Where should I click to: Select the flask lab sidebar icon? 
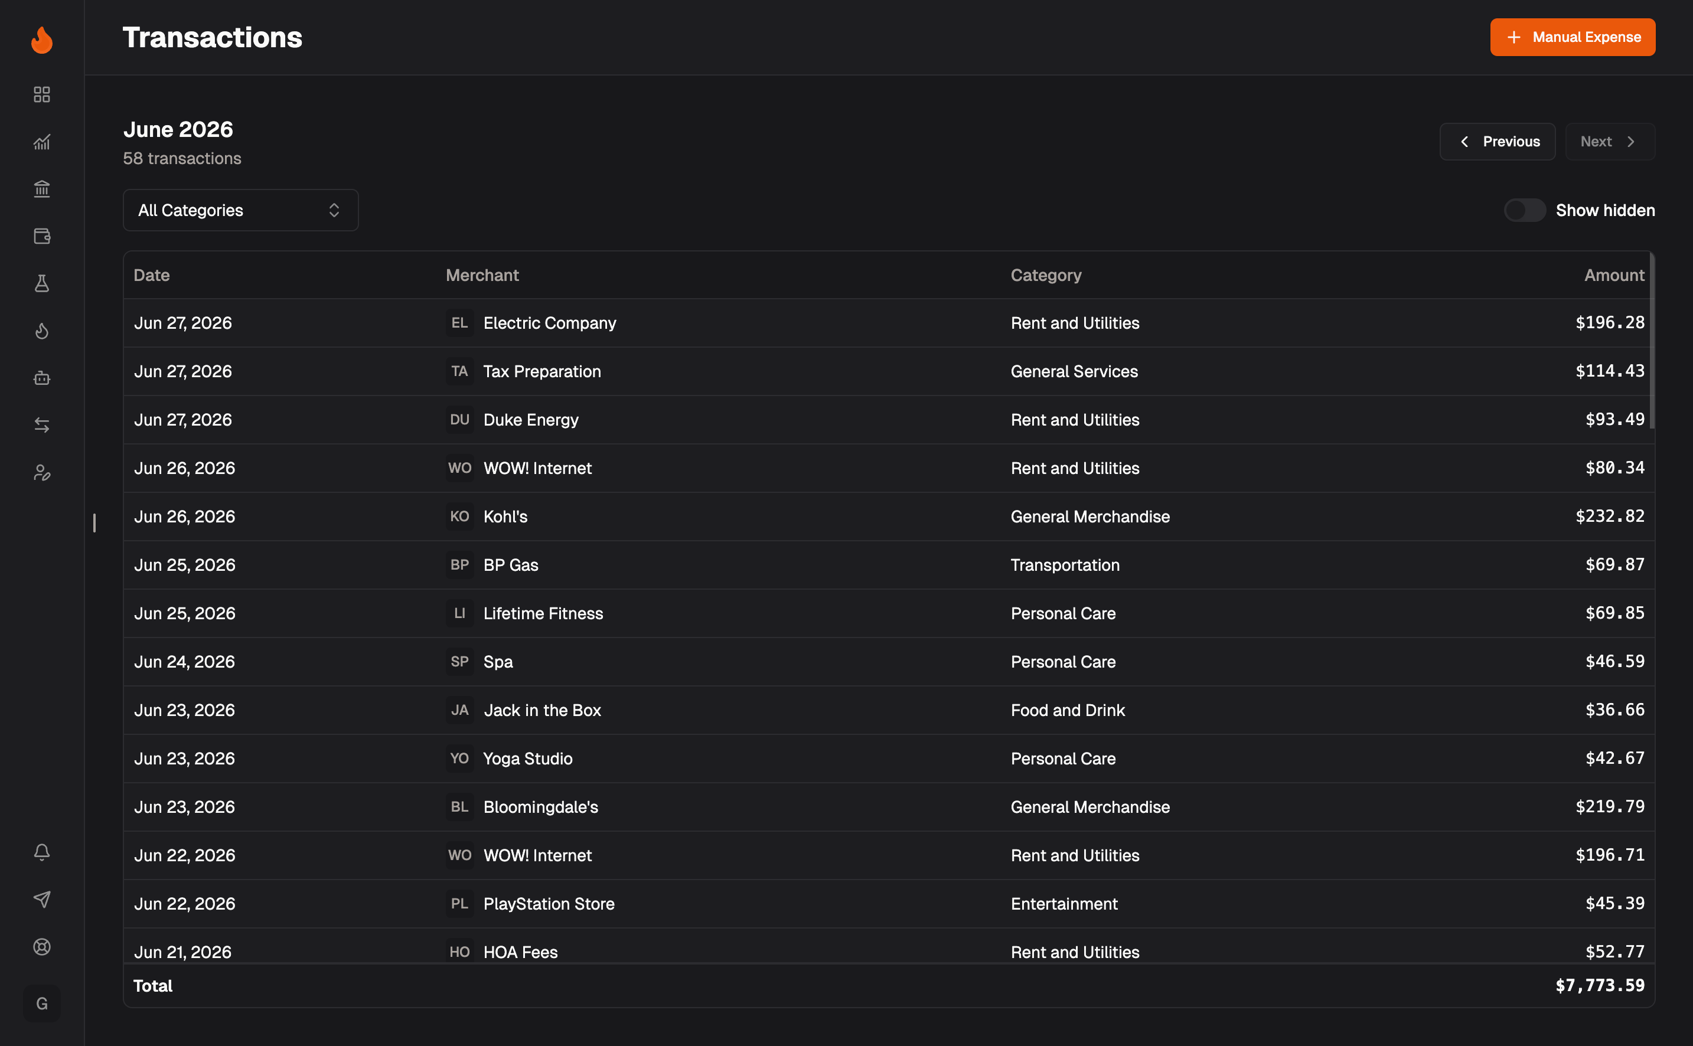click(x=41, y=284)
